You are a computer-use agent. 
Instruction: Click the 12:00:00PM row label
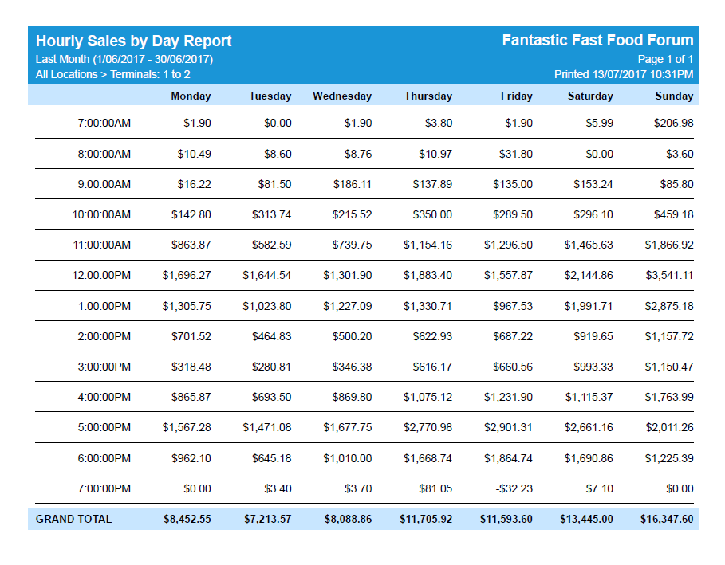click(x=101, y=276)
